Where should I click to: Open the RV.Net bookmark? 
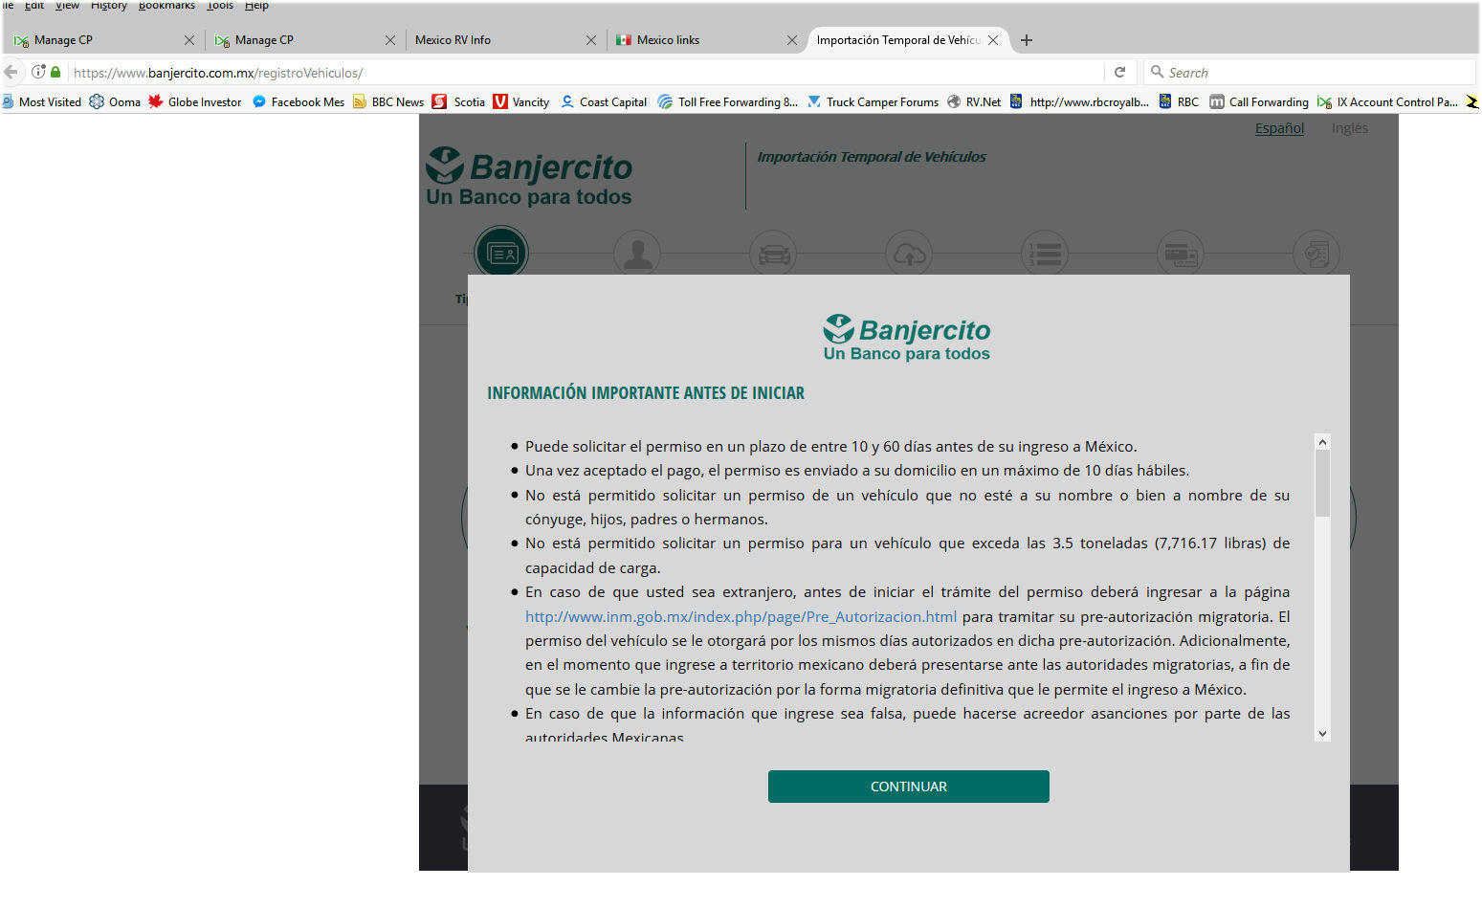(x=974, y=101)
